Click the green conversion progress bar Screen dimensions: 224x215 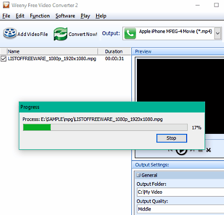tap(105, 127)
